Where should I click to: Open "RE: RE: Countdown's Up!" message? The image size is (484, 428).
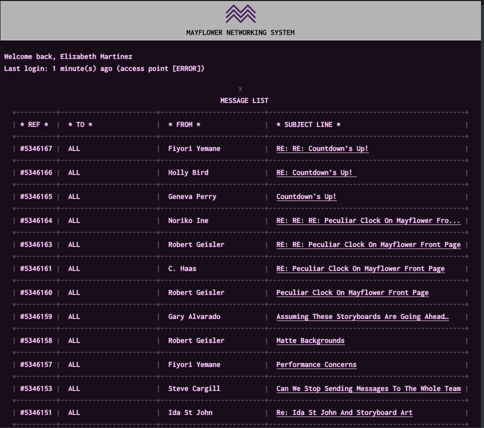coord(322,148)
